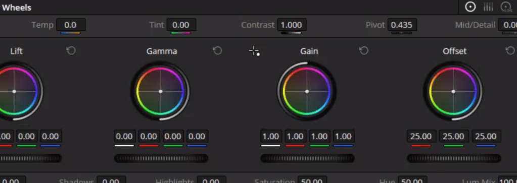Select Gain green value field
517x183 pixels.
point(319,136)
